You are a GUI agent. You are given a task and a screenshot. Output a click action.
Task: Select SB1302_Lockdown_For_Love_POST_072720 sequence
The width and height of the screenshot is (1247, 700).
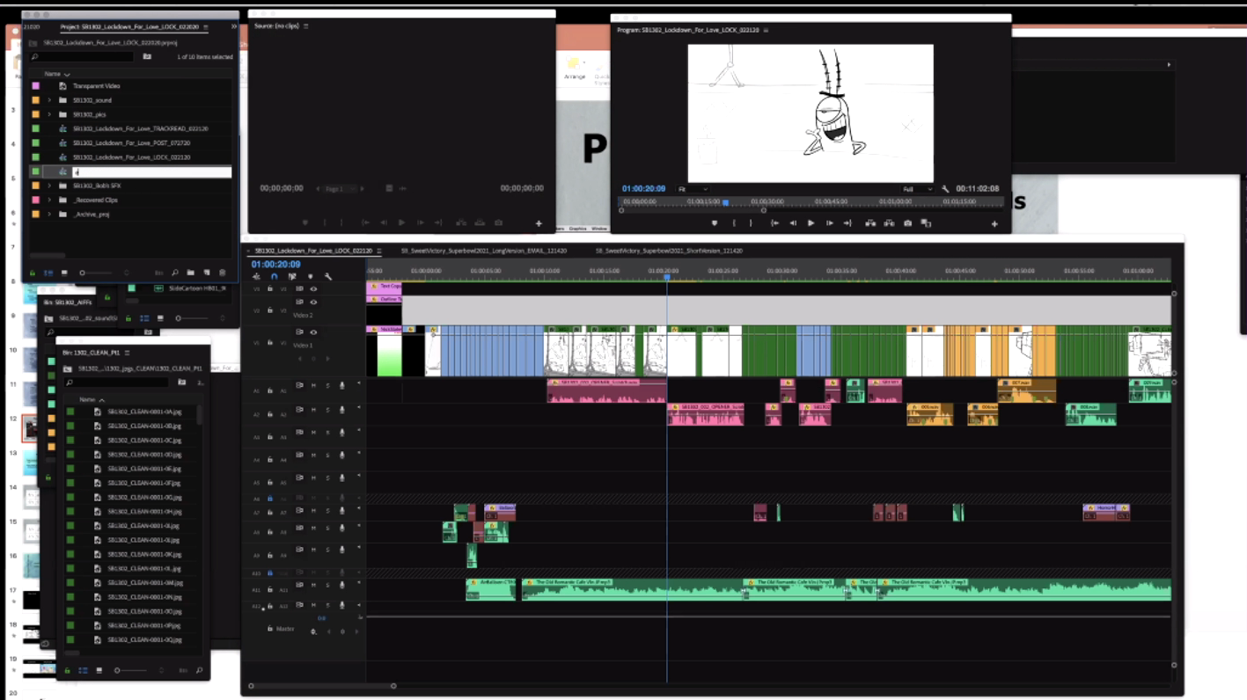coord(131,142)
